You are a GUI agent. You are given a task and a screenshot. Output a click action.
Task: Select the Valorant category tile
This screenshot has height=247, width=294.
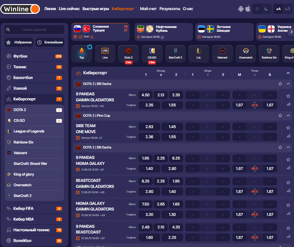point(222,54)
